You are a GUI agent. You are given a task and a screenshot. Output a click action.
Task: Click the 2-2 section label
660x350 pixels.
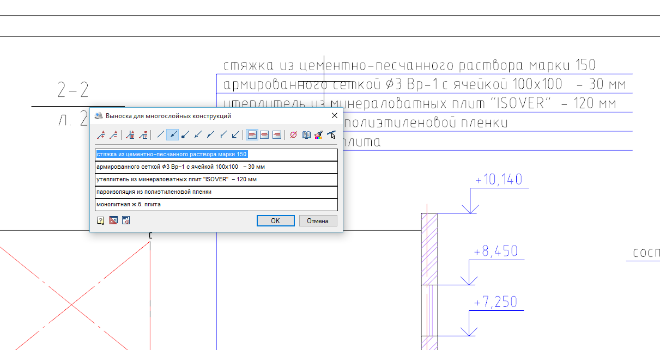click(73, 90)
